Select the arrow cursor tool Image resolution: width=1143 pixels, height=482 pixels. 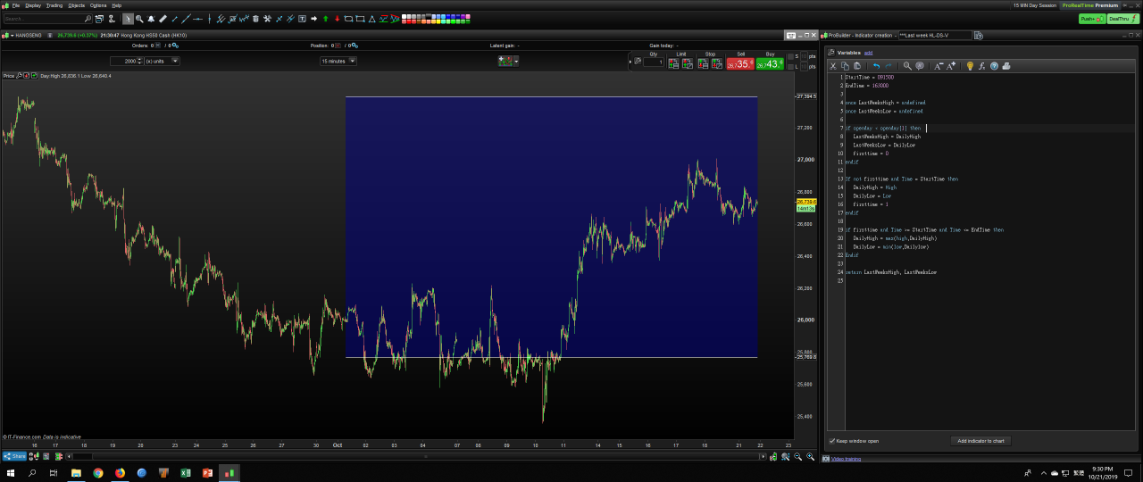pyautogui.click(x=128, y=19)
